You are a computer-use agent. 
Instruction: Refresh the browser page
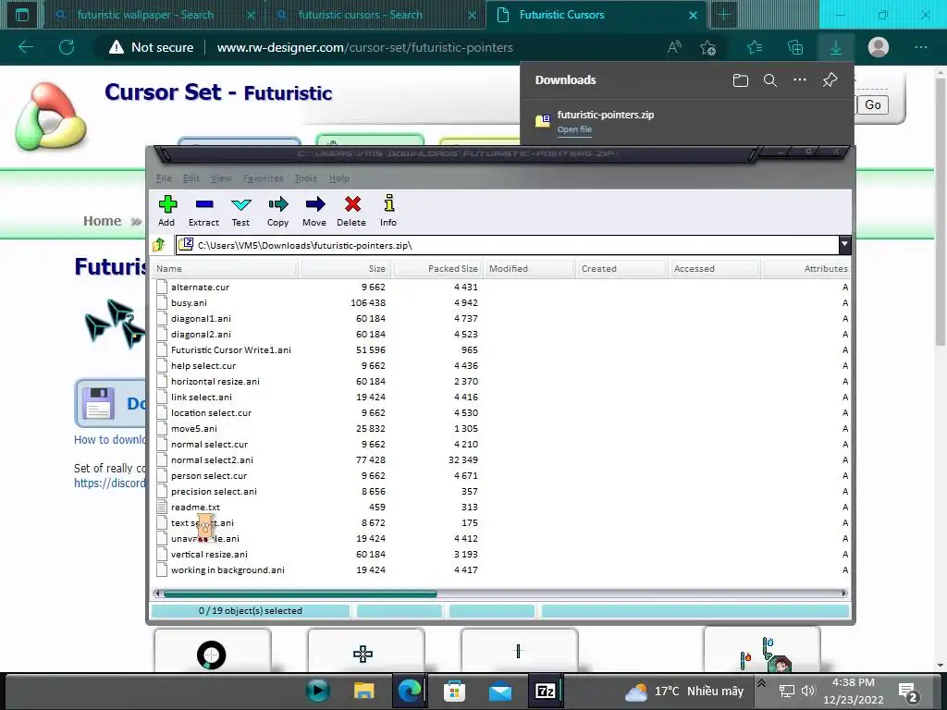tap(67, 47)
